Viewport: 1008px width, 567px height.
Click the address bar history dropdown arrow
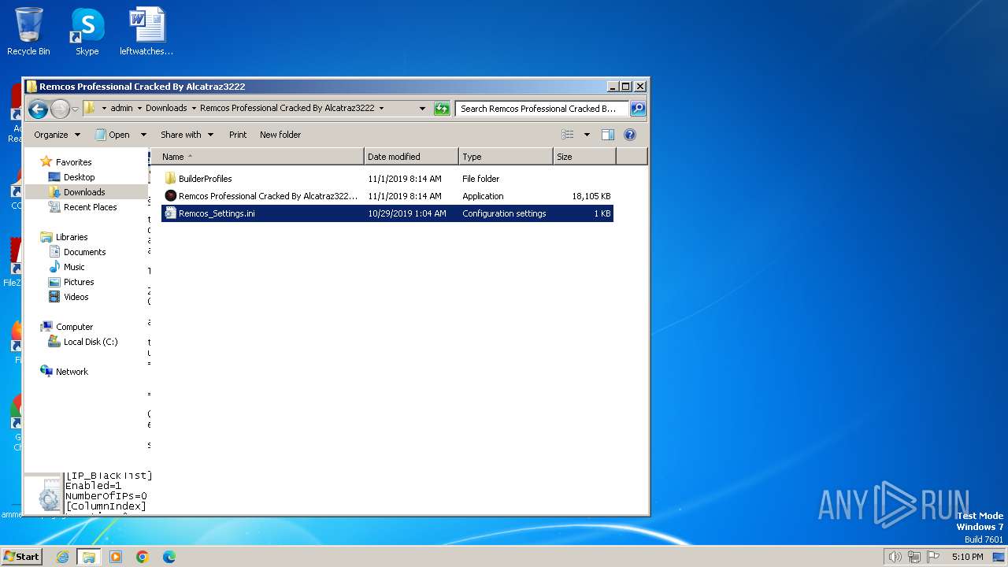(x=422, y=109)
